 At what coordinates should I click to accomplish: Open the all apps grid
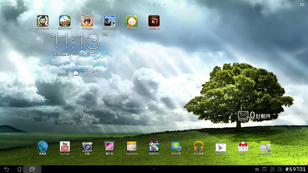click(x=302, y=4)
